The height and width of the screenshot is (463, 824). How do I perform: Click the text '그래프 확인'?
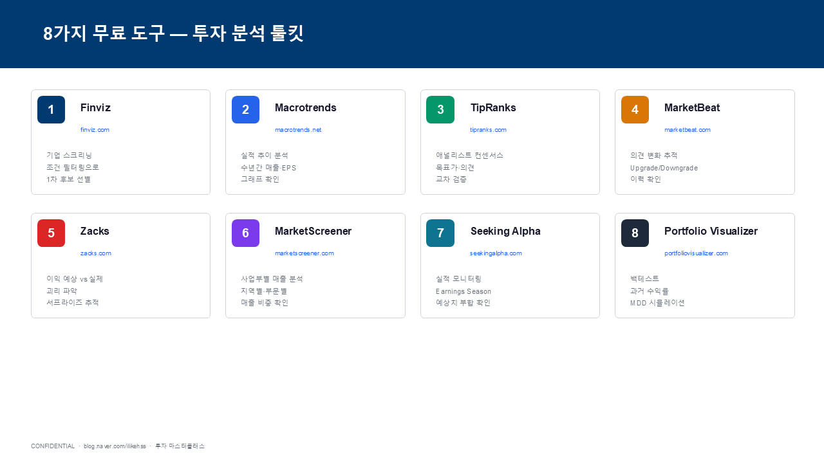coord(260,179)
